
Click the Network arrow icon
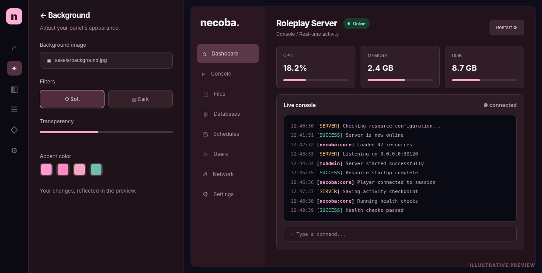pos(205,174)
